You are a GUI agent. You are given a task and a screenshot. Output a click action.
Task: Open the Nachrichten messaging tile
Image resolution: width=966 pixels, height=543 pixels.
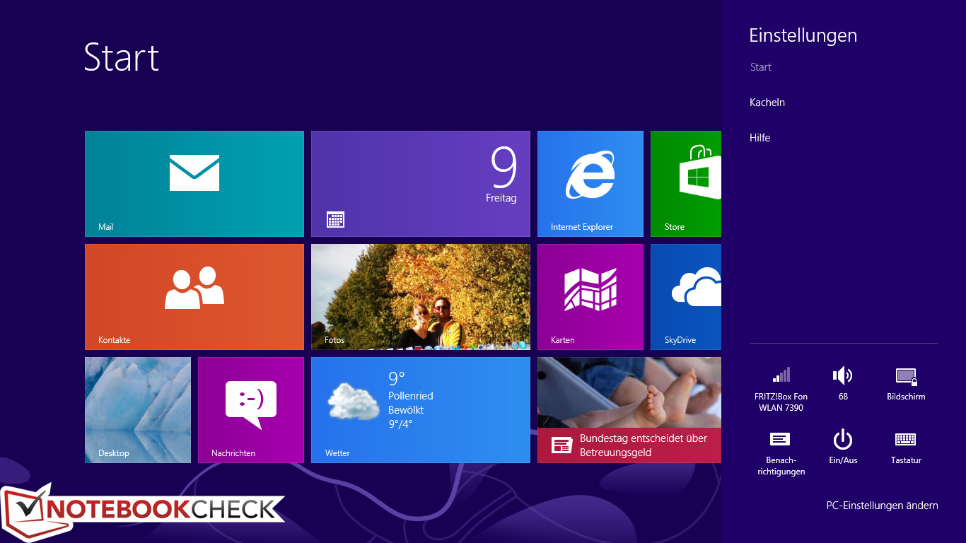[251, 410]
